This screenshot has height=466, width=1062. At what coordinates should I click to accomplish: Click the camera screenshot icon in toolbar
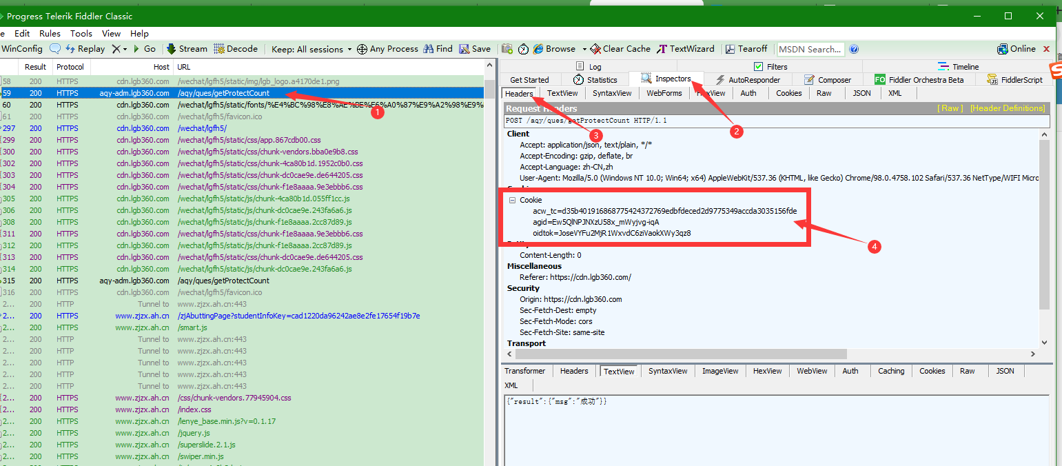[507, 49]
